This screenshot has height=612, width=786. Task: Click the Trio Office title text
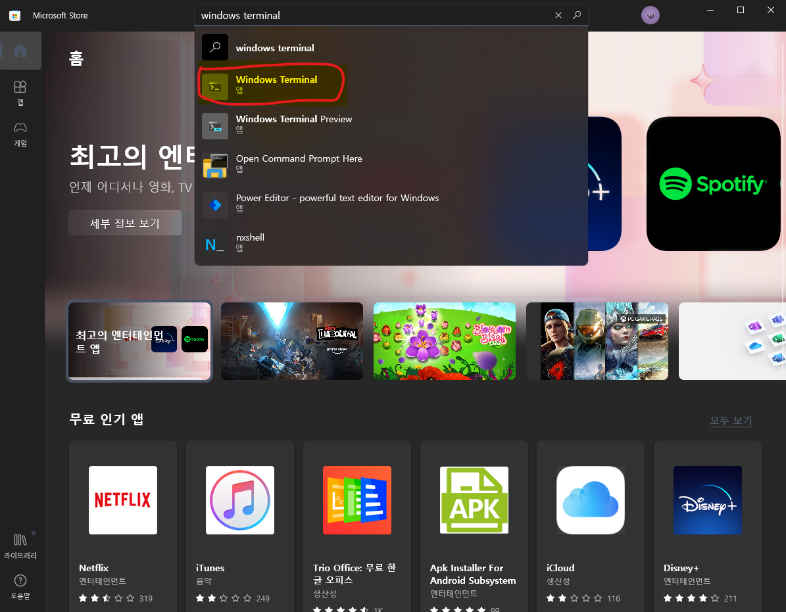[355, 574]
